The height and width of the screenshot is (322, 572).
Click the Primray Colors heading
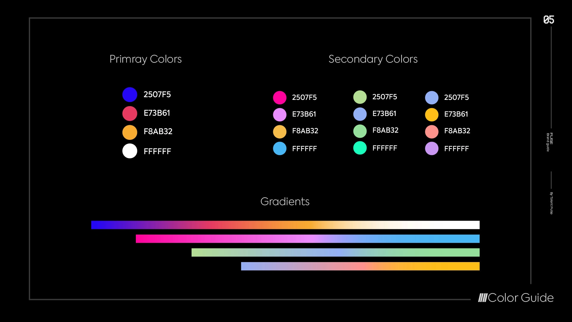(145, 59)
